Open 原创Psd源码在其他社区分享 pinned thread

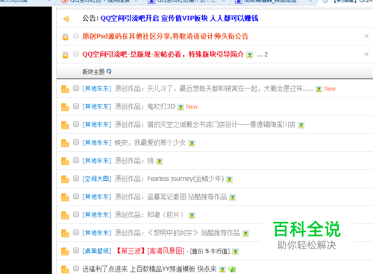coord(165,36)
